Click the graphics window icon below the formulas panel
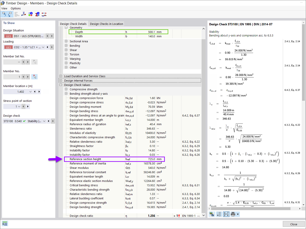 (212, 214)
